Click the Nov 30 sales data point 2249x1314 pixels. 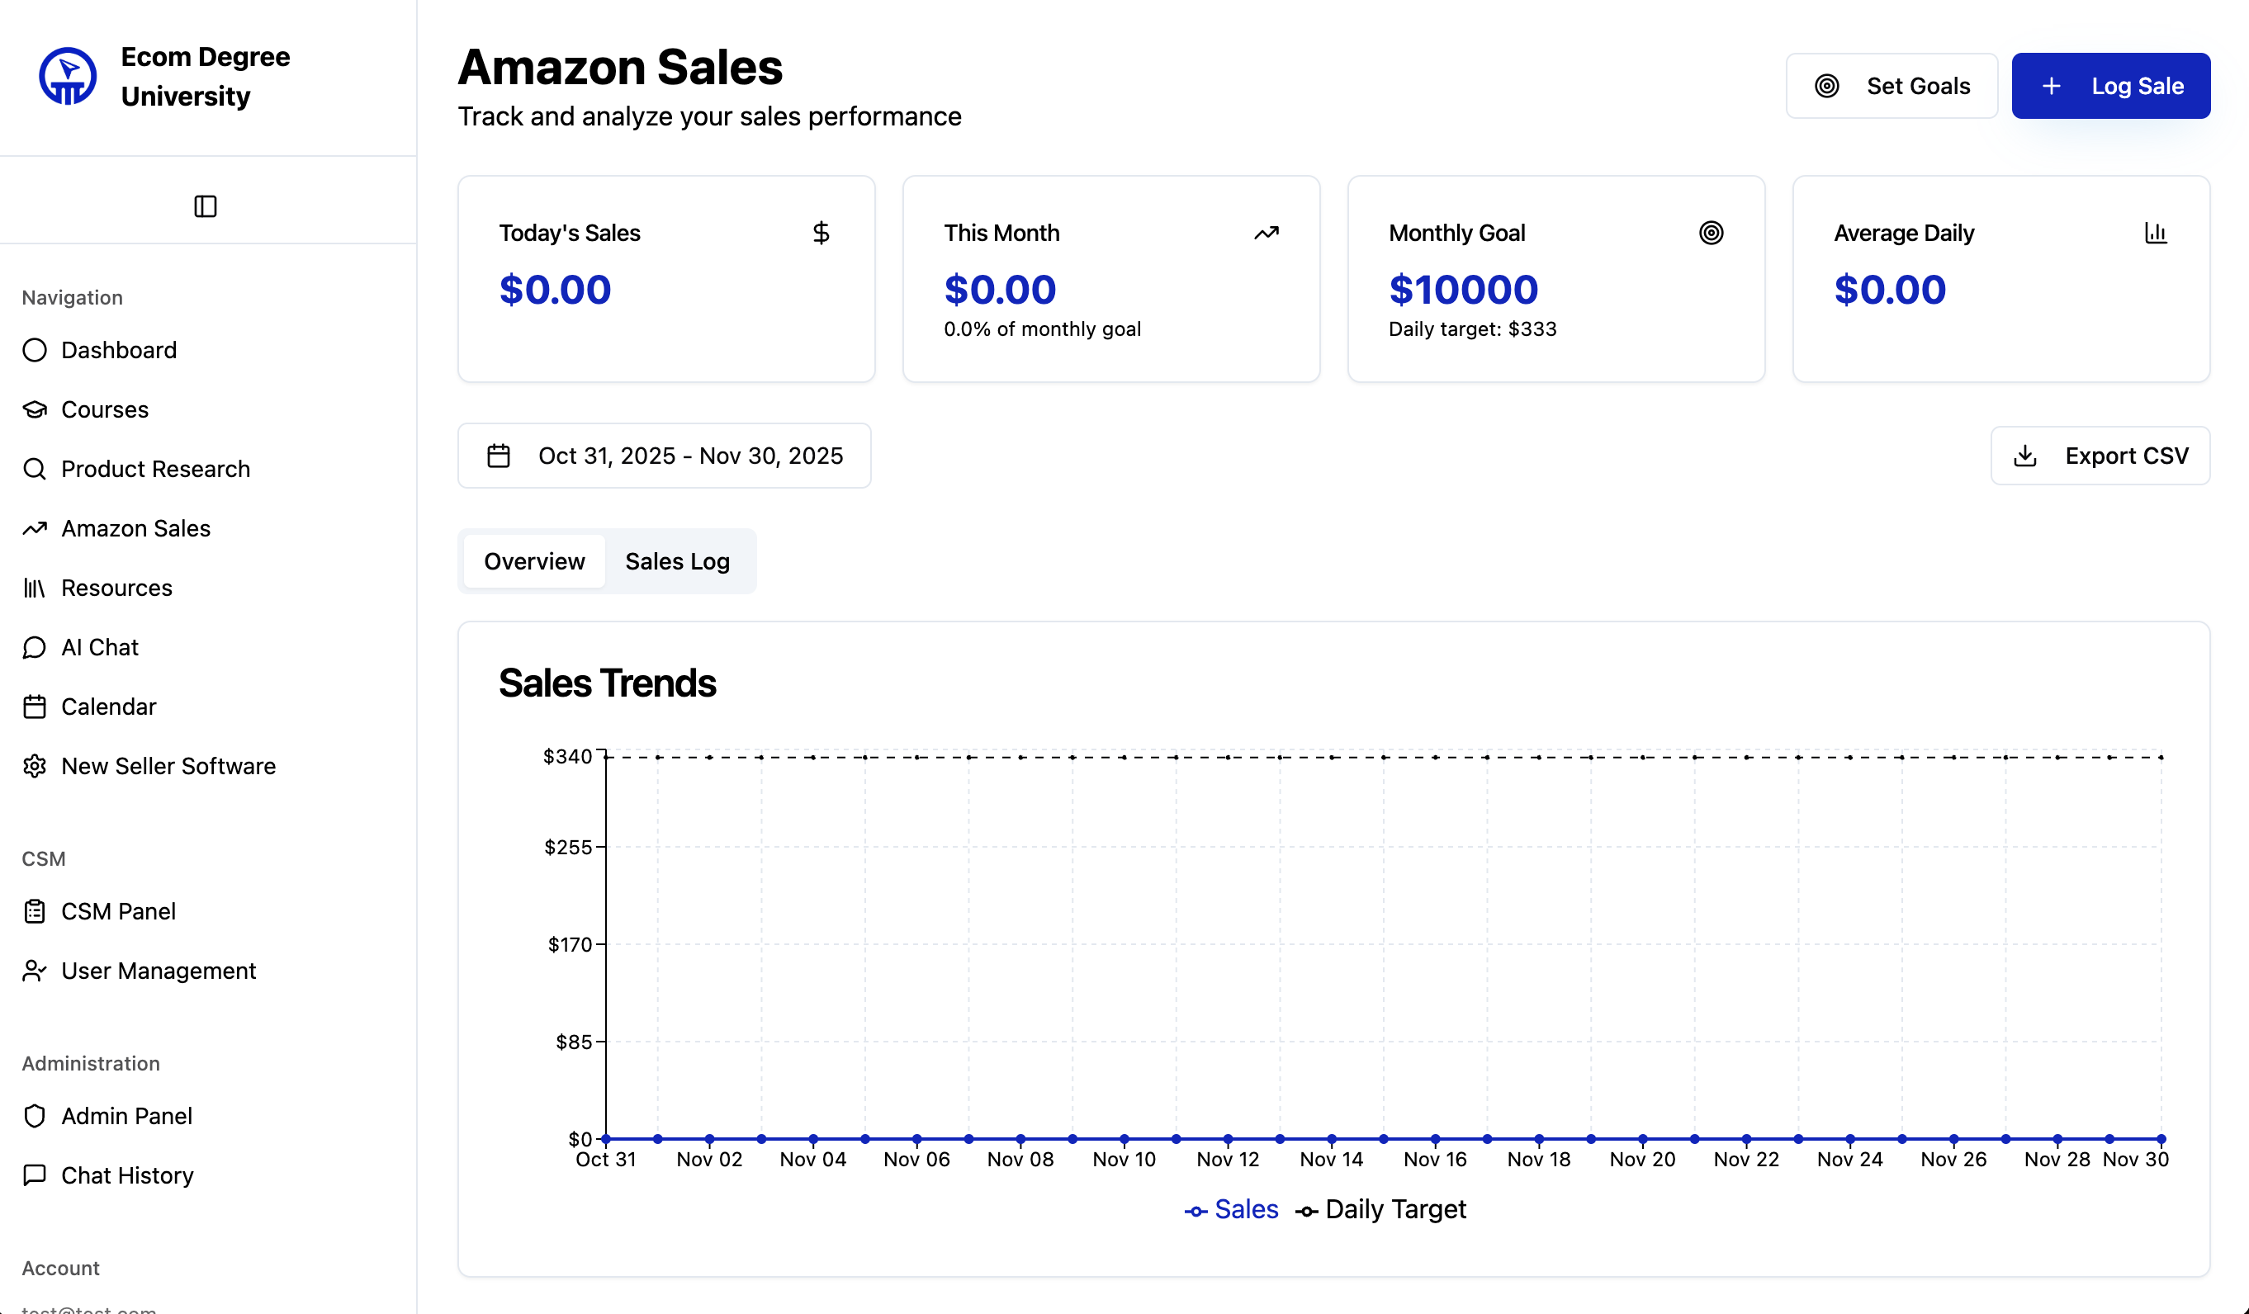2161,1139
